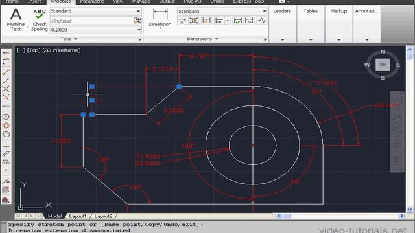The height and width of the screenshot is (233, 415).
Task: Select Snap to Endpoint
Action: [x=6, y=72]
